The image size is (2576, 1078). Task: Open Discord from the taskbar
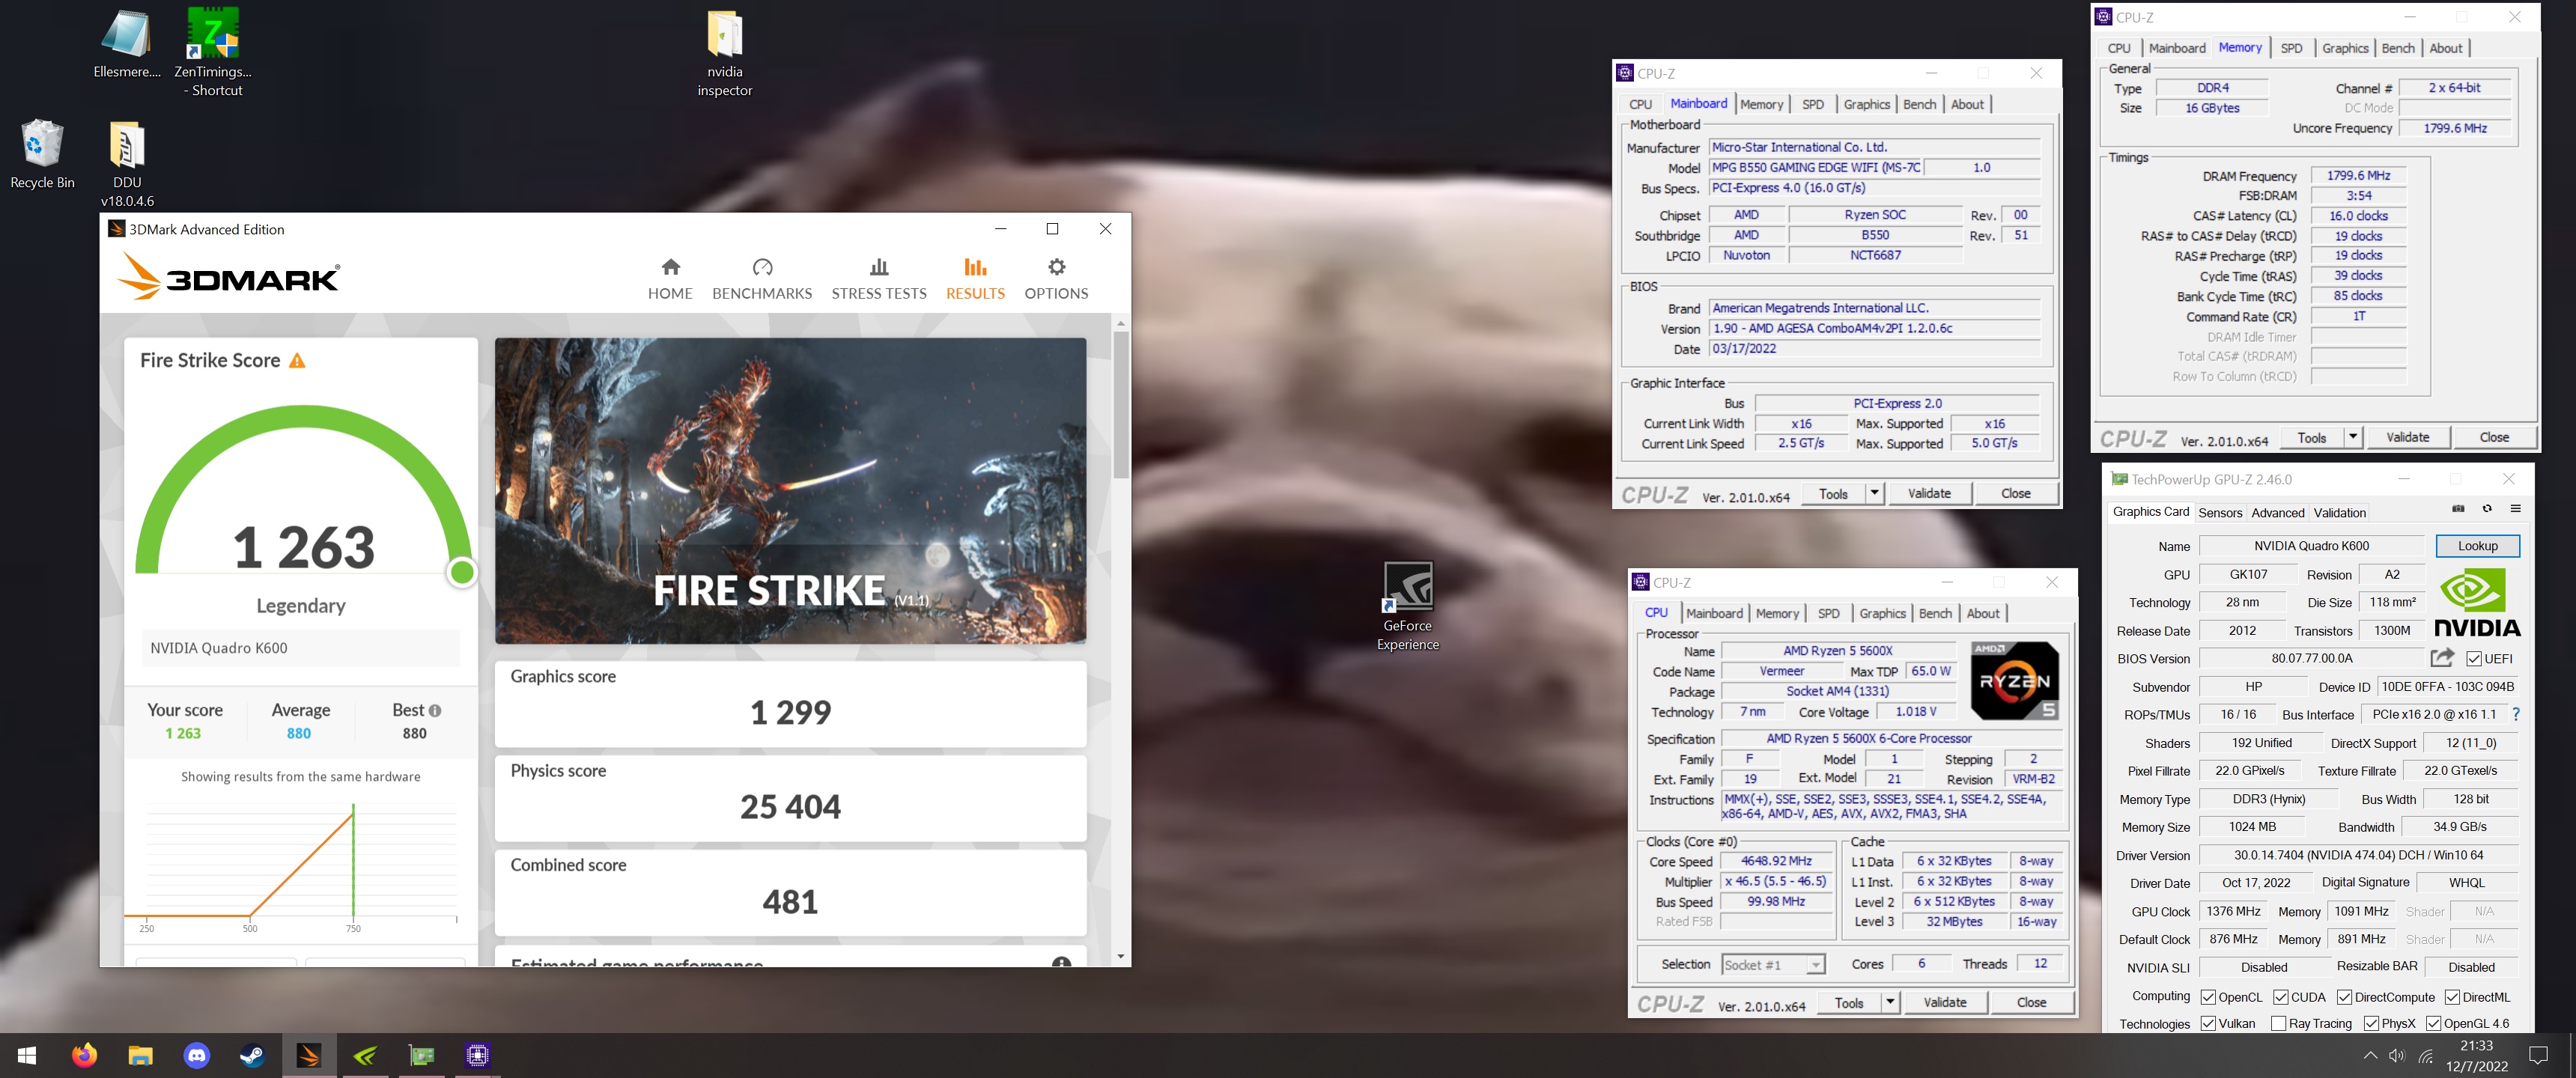[x=197, y=1055]
